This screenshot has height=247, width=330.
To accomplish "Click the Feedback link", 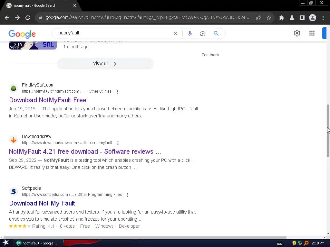I will coord(210,55).
